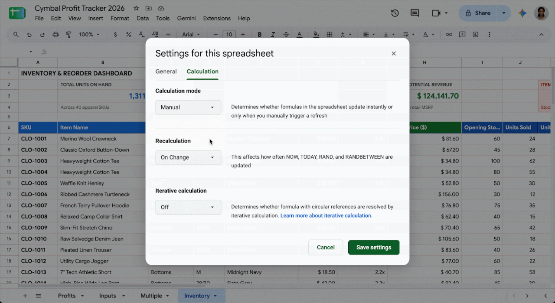Viewport: 555px width, 303px height.
Task: Open the Recalculation On Change dropdown
Action: 188,157
